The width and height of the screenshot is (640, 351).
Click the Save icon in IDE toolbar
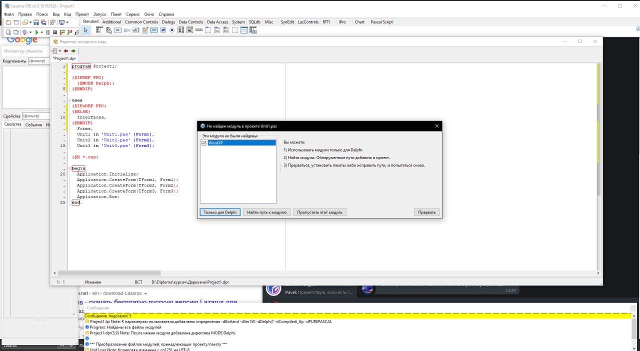coord(36,22)
